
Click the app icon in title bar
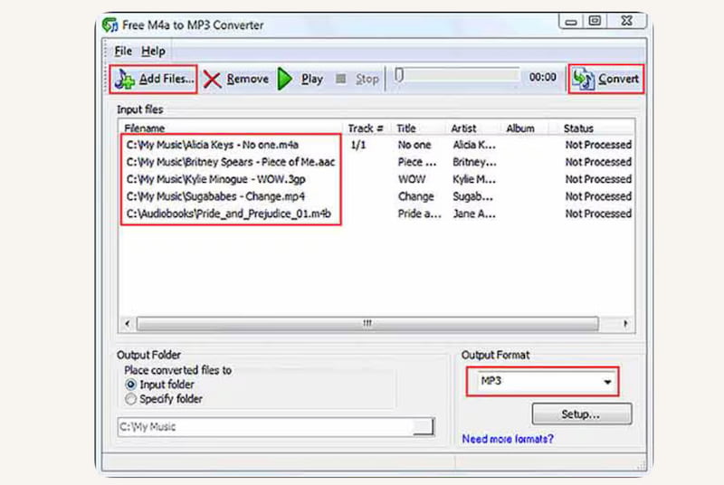coord(110,25)
